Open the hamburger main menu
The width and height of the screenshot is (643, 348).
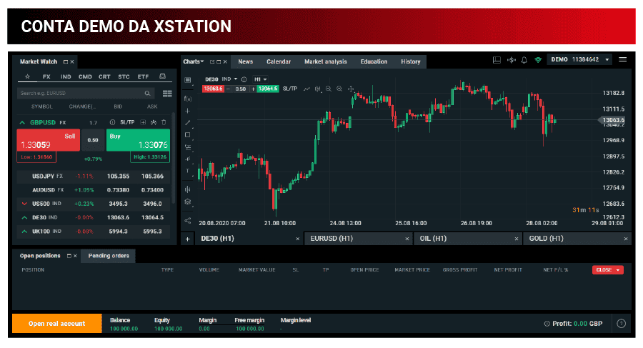pos(622,59)
